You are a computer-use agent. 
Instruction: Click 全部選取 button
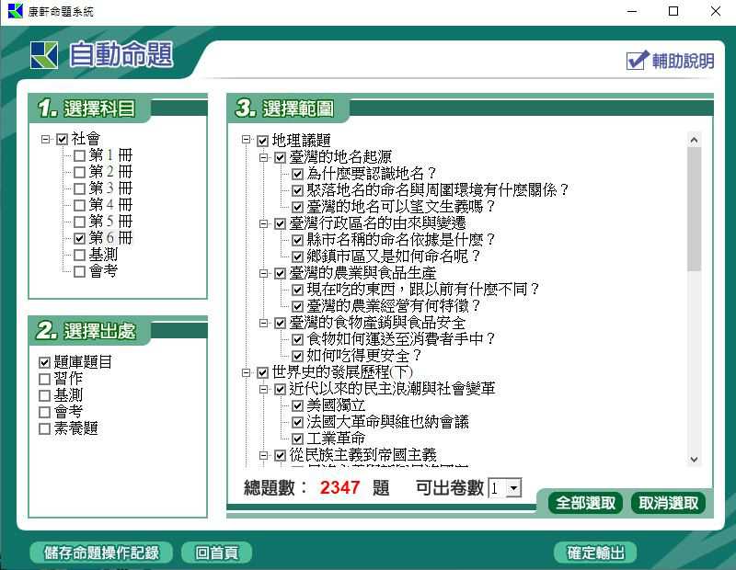585,503
